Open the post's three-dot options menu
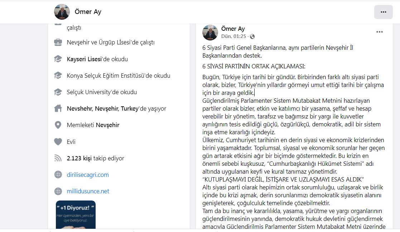400x232 pixels. [379, 32]
